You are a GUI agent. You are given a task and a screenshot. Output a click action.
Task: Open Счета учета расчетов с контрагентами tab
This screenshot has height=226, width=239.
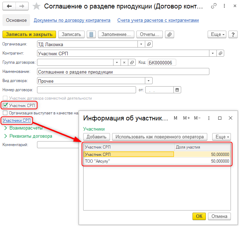(158, 20)
